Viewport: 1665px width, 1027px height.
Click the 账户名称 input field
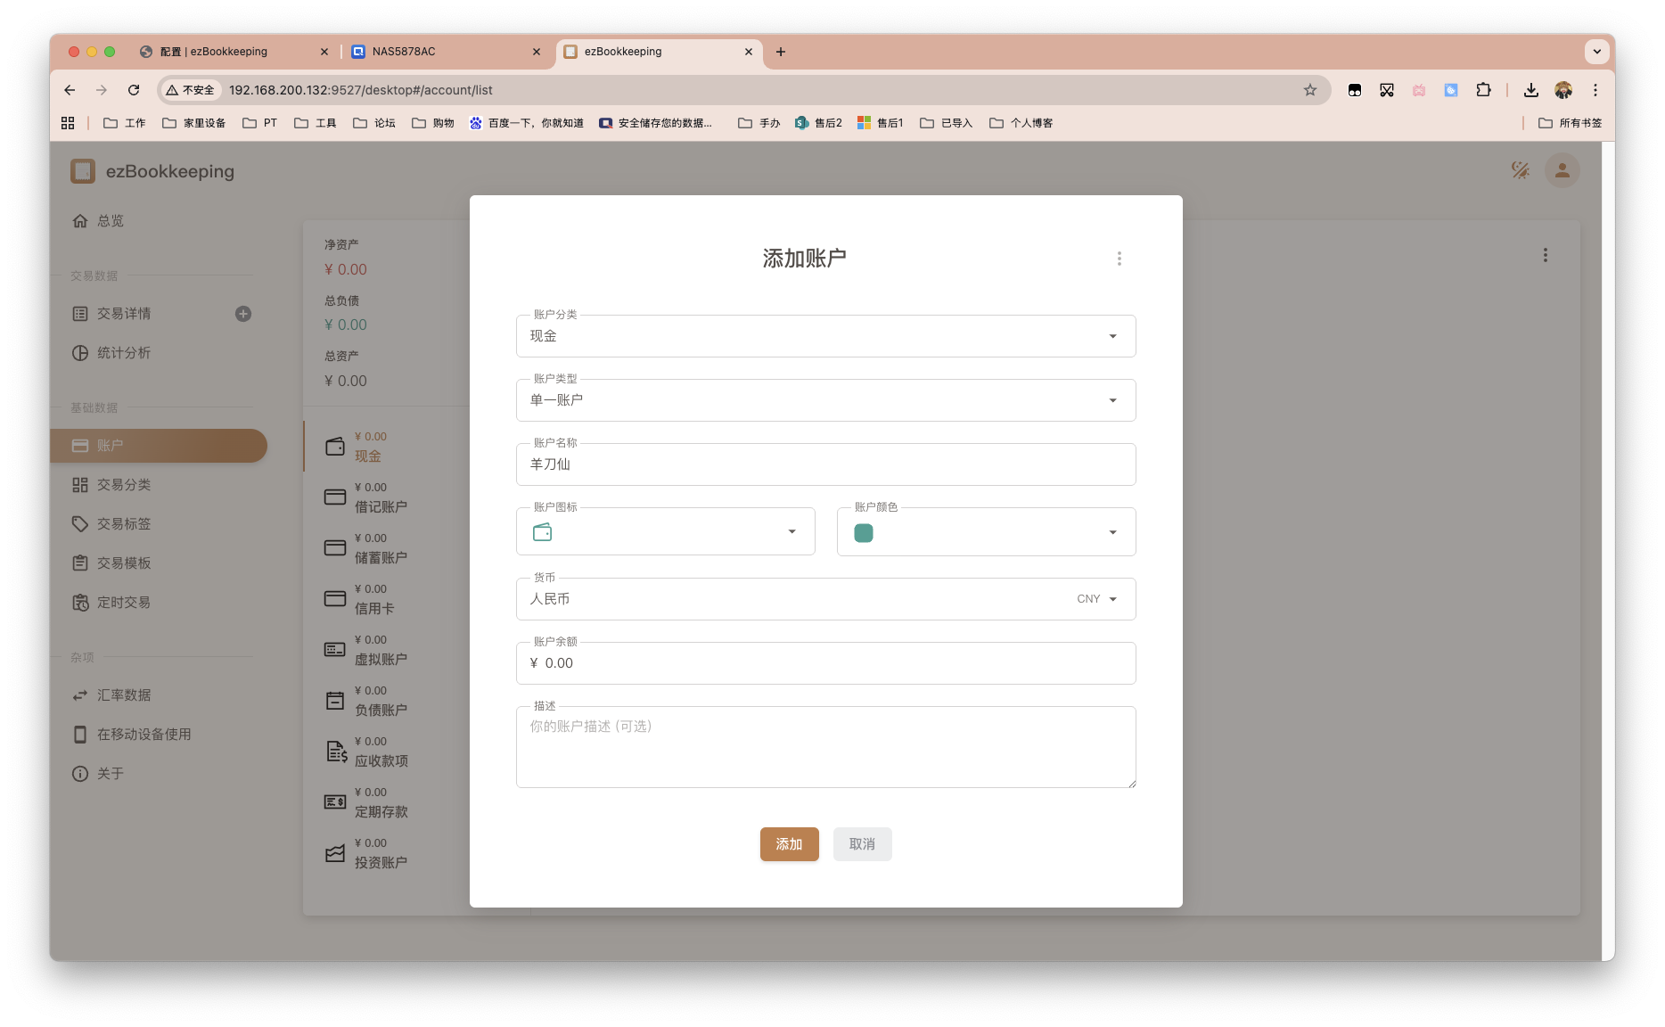(825, 464)
